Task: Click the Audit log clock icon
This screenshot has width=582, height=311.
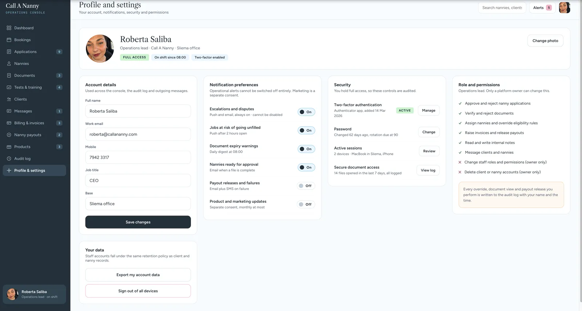Action: coord(9,159)
